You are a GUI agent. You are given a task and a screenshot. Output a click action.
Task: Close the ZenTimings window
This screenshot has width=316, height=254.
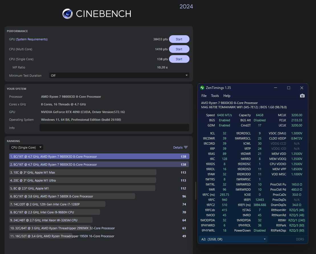(x=302, y=88)
